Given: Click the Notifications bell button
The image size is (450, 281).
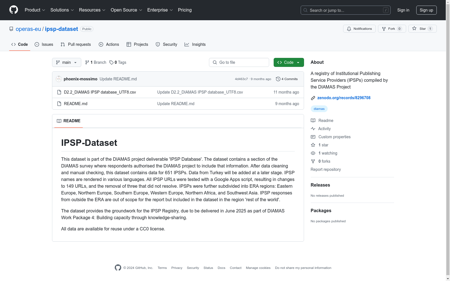Looking at the screenshot, I should [x=359, y=29].
